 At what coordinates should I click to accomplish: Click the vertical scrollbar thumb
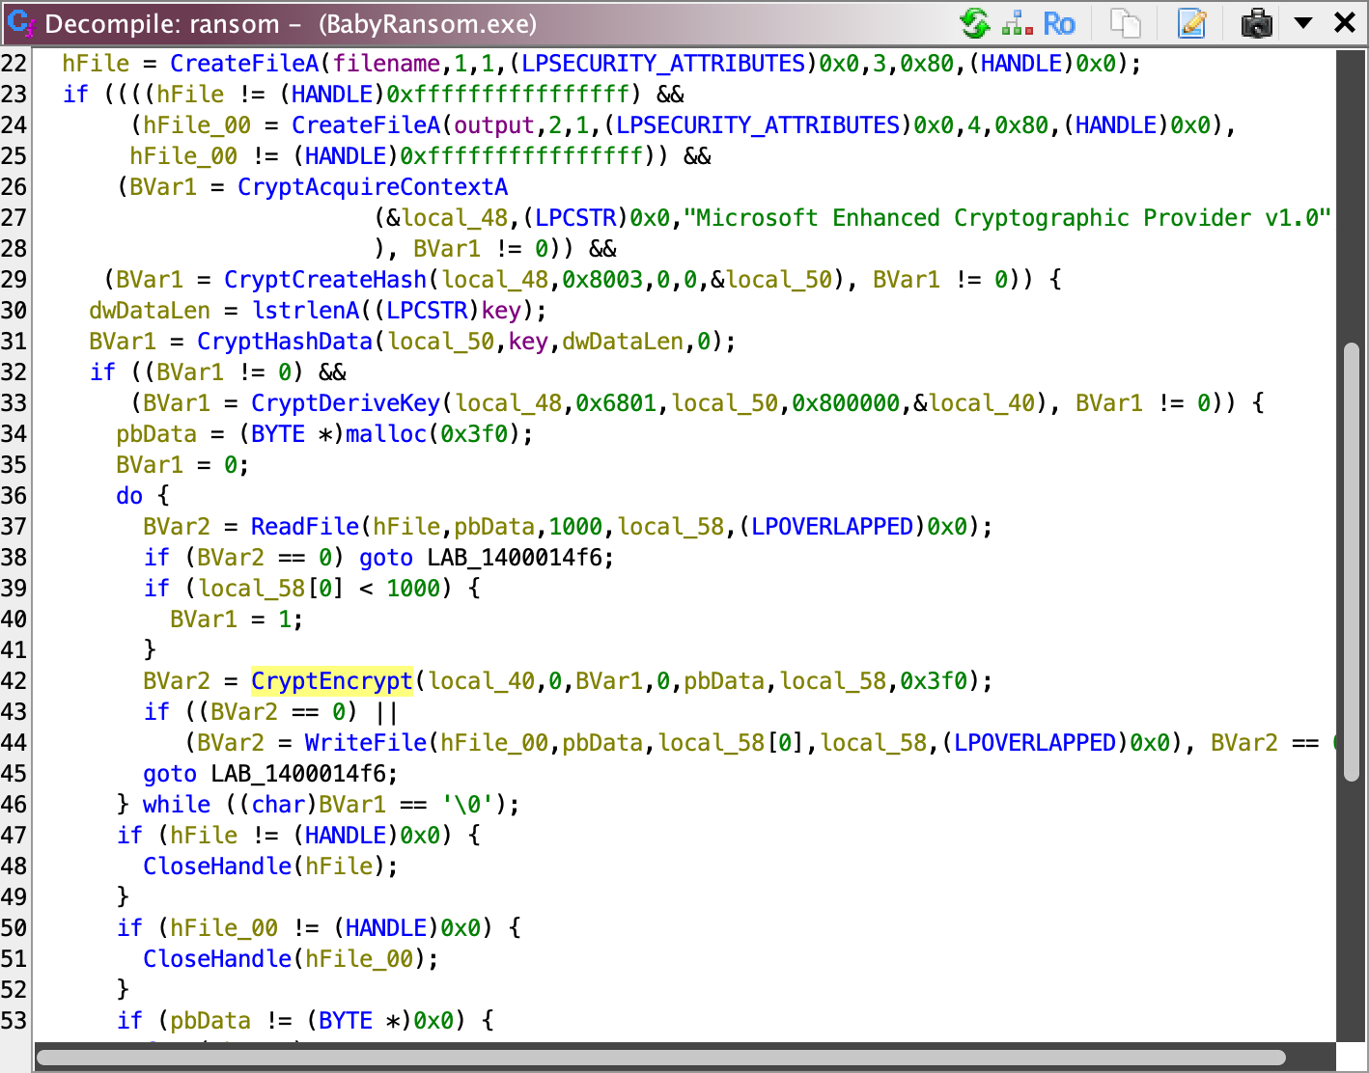(x=1352, y=550)
